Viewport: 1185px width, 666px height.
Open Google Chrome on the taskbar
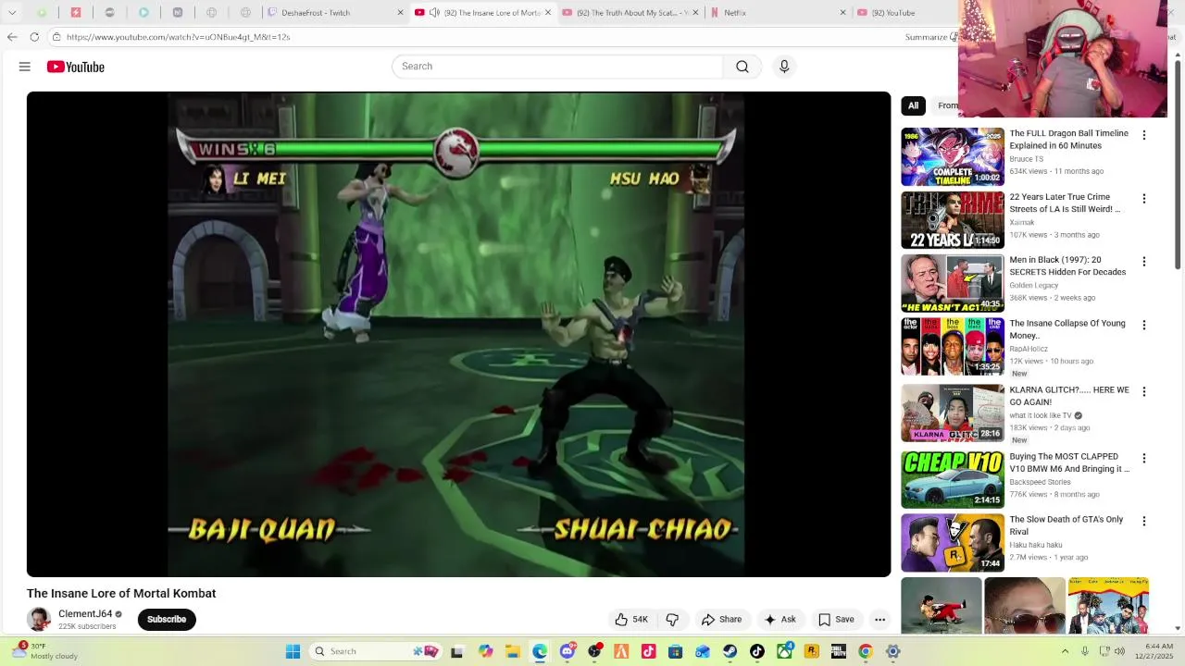tap(866, 651)
